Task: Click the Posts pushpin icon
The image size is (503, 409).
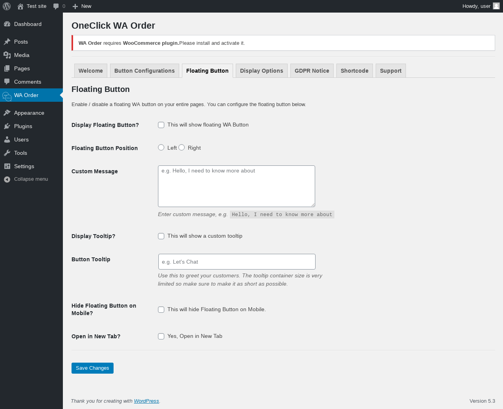Action: [7, 42]
